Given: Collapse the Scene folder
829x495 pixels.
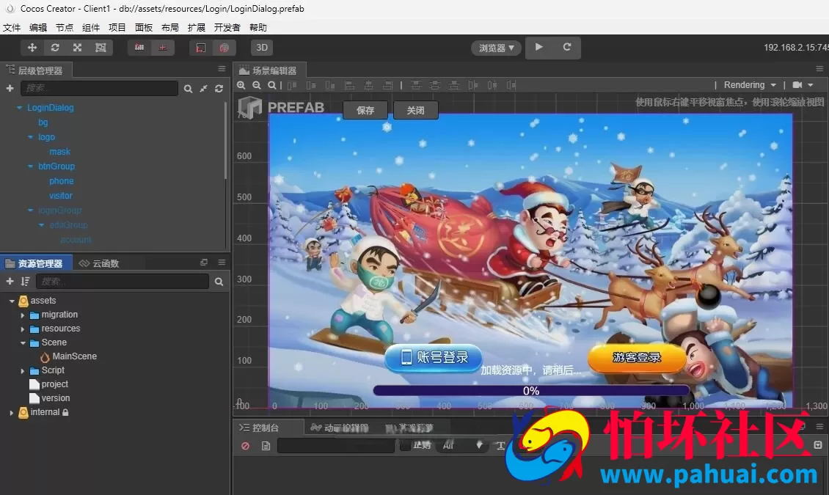Looking at the screenshot, I should tap(23, 343).
